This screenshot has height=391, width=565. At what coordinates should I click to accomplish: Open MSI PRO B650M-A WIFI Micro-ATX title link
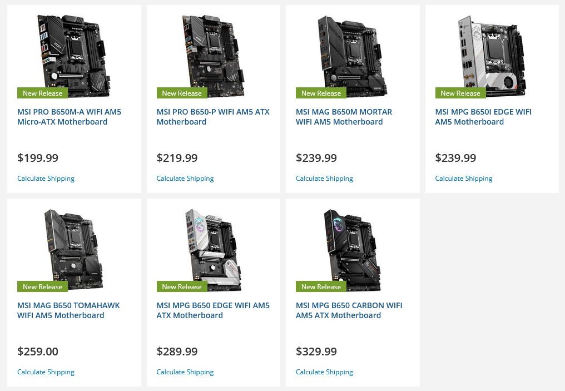[x=69, y=117]
